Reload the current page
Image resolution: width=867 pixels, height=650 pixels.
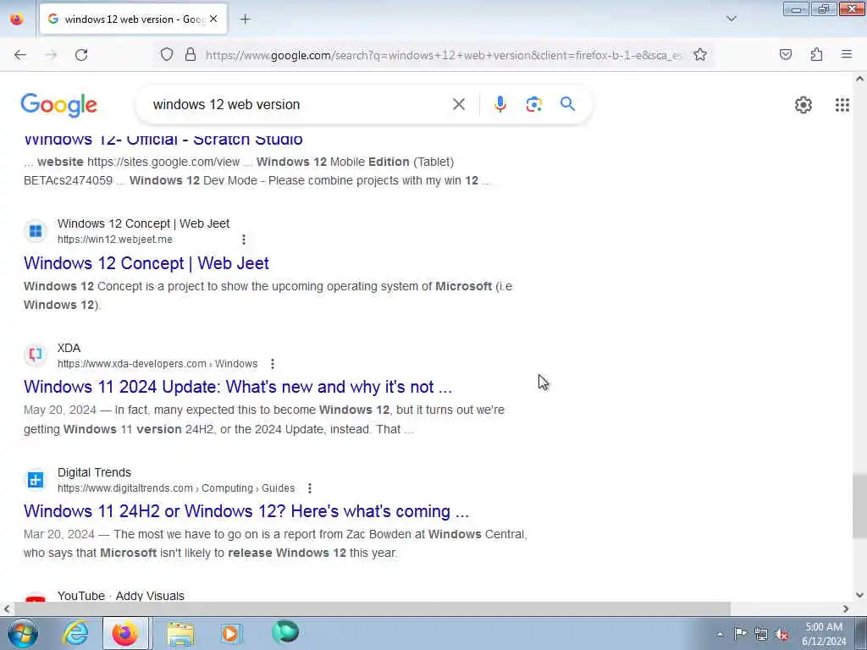81,54
